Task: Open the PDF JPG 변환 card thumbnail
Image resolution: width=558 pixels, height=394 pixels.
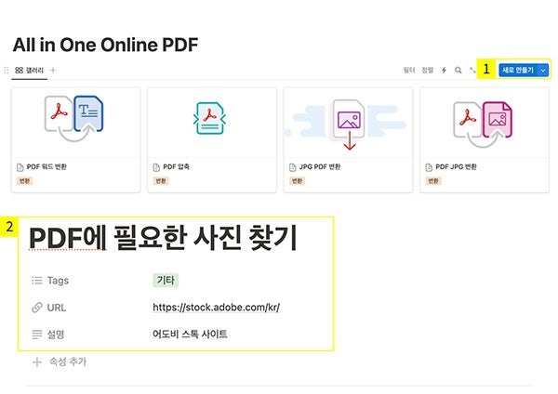Action: pyautogui.click(x=485, y=123)
